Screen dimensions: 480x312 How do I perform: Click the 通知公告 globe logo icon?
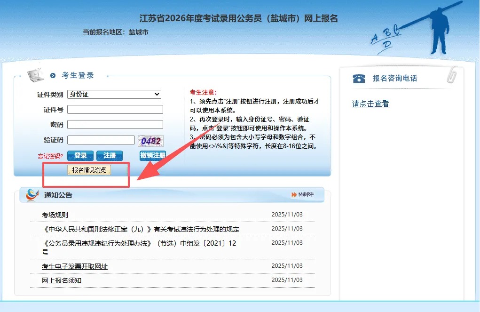pyautogui.click(x=32, y=195)
